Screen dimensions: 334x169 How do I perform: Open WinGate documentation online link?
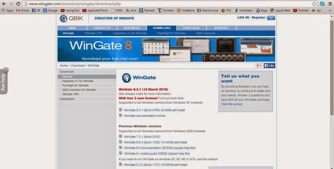click(x=144, y=116)
